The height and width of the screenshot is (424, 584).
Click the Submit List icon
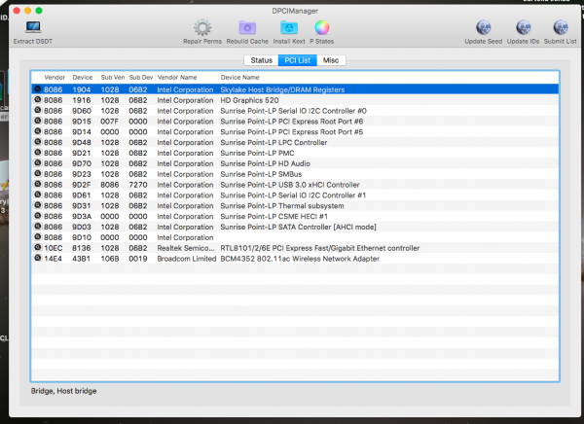tap(561, 27)
